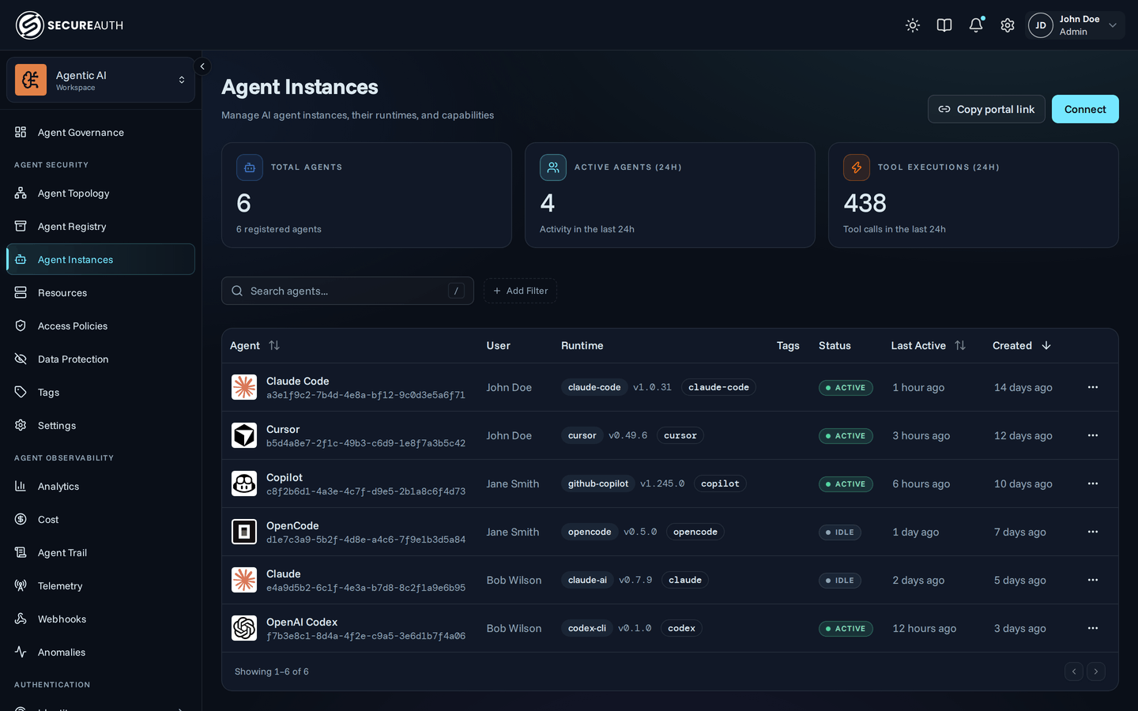The height and width of the screenshot is (711, 1138).
Task: Collapse the sidebar with chevron
Action: [202, 66]
